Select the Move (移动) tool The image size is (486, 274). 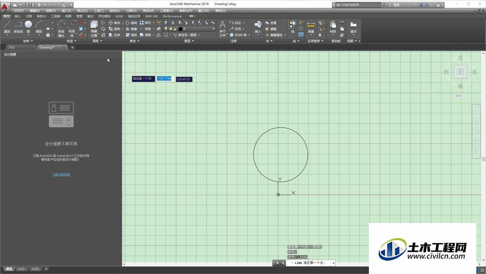(x=115, y=23)
